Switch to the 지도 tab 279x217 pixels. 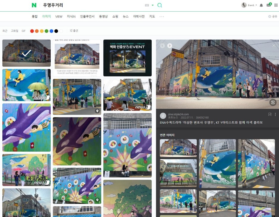click(x=152, y=17)
